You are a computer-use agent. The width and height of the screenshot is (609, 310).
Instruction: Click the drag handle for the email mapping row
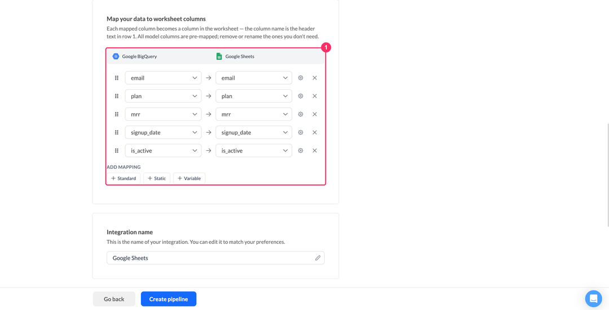tap(117, 78)
